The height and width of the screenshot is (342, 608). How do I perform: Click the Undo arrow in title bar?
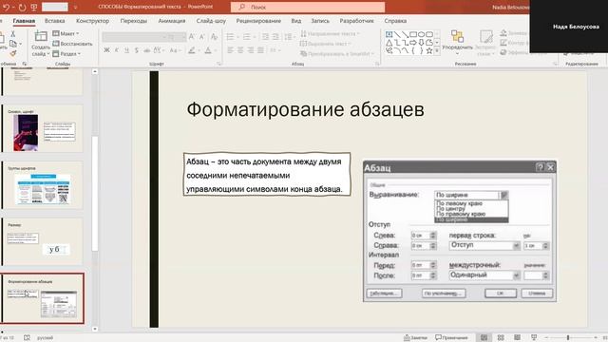tap(7, 7)
